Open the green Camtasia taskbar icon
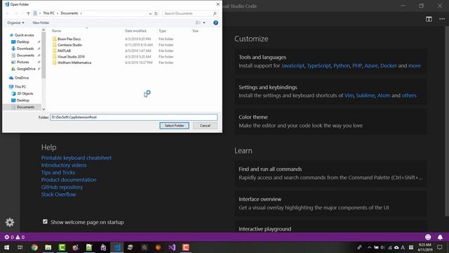The height and width of the screenshot is (253, 449). (x=62, y=247)
